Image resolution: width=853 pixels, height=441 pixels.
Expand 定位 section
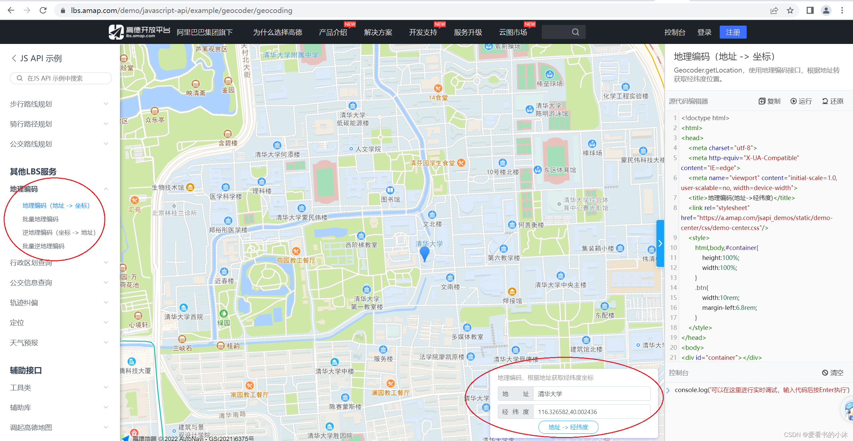pyautogui.click(x=59, y=323)
